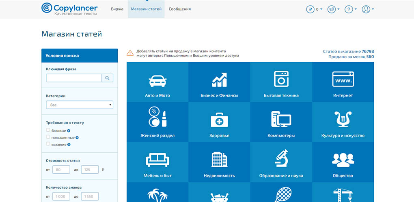
Task: Click the ruble balance icon
Action: (x=310, y=9)
